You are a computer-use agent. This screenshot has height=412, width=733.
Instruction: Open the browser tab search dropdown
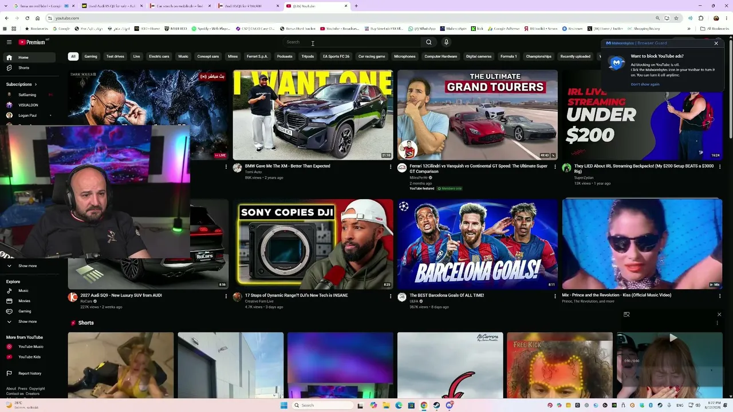coord(6,6)
